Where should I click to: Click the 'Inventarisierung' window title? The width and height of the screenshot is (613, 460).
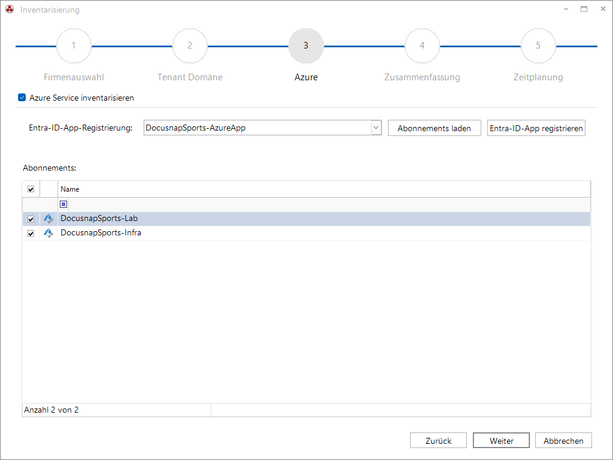click(50, 10)
